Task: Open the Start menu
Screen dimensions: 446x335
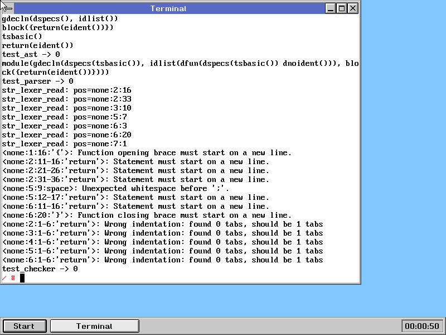Action: tap(24, 326)
